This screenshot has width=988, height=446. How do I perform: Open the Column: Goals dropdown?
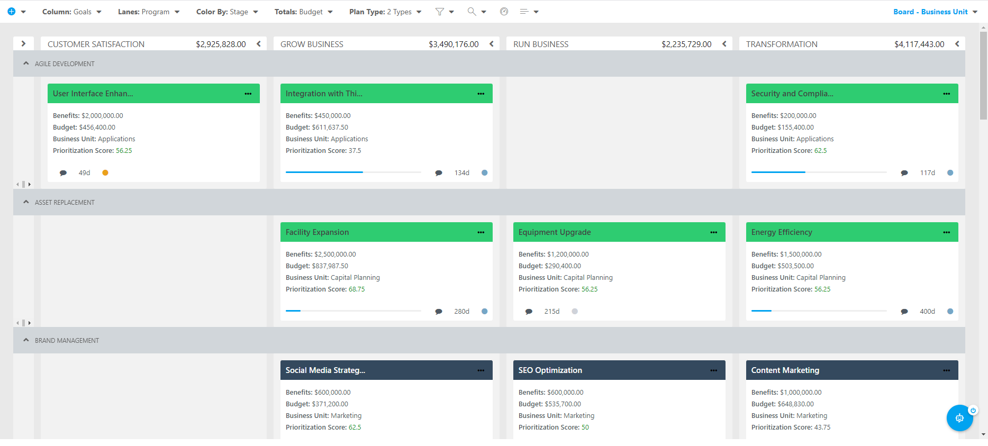(x=71, y=12)
